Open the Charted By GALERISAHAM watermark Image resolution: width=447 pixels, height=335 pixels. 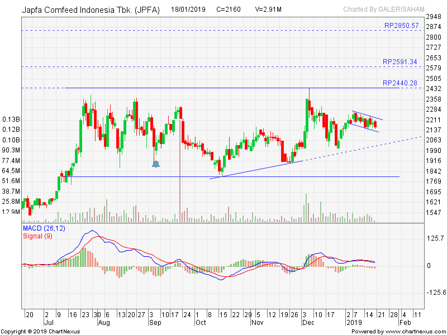click(x=383, y=9)
